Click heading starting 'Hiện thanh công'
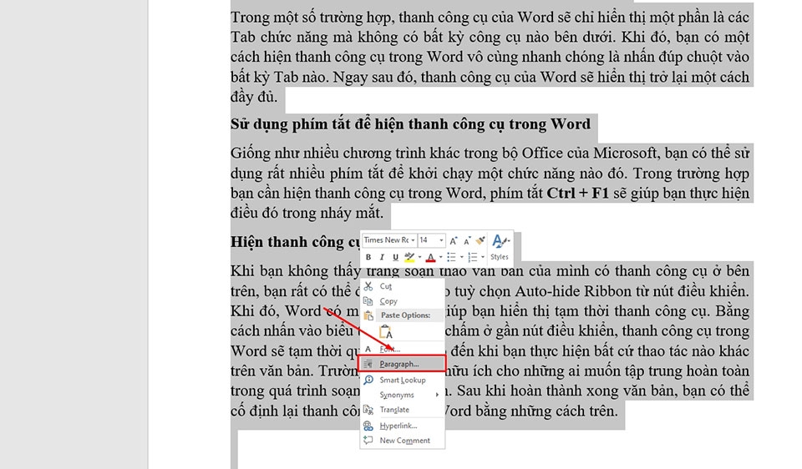This screenshot has width=802, height=469. coord(295,242)
